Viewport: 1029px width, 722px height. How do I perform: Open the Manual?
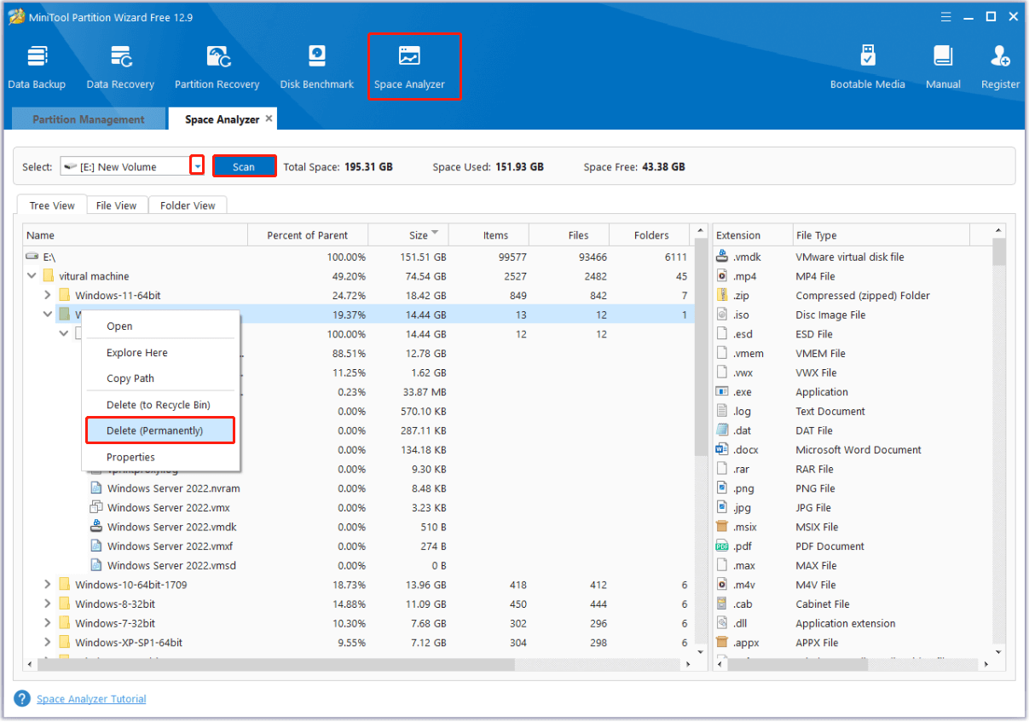pyautogui.click(x=943, y=66)
